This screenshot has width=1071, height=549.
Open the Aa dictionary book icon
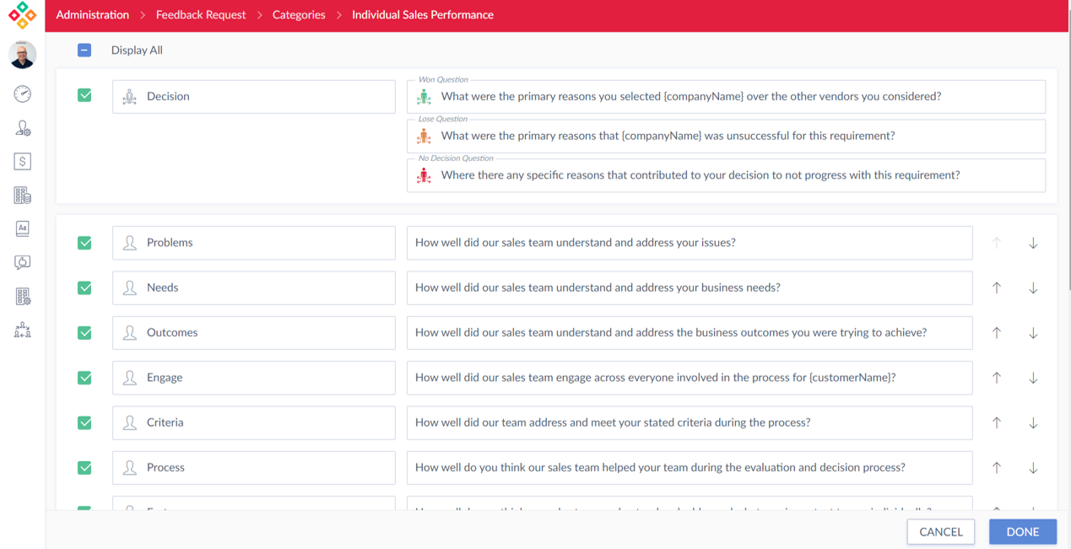point(23,229)
